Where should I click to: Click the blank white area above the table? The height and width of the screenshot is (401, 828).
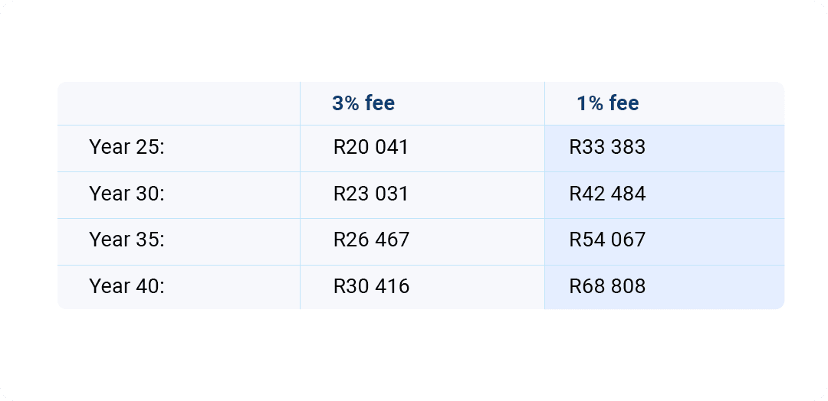coord(414,42)
